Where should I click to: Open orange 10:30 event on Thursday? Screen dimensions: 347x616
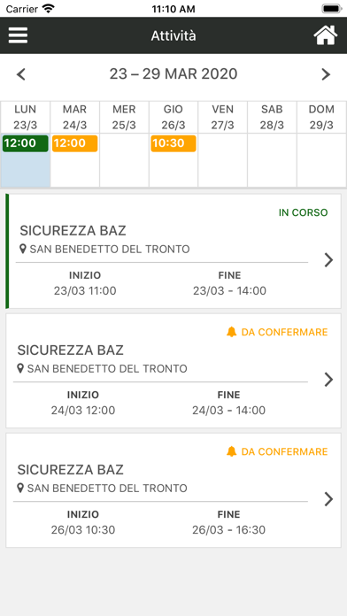coord(173,143)
